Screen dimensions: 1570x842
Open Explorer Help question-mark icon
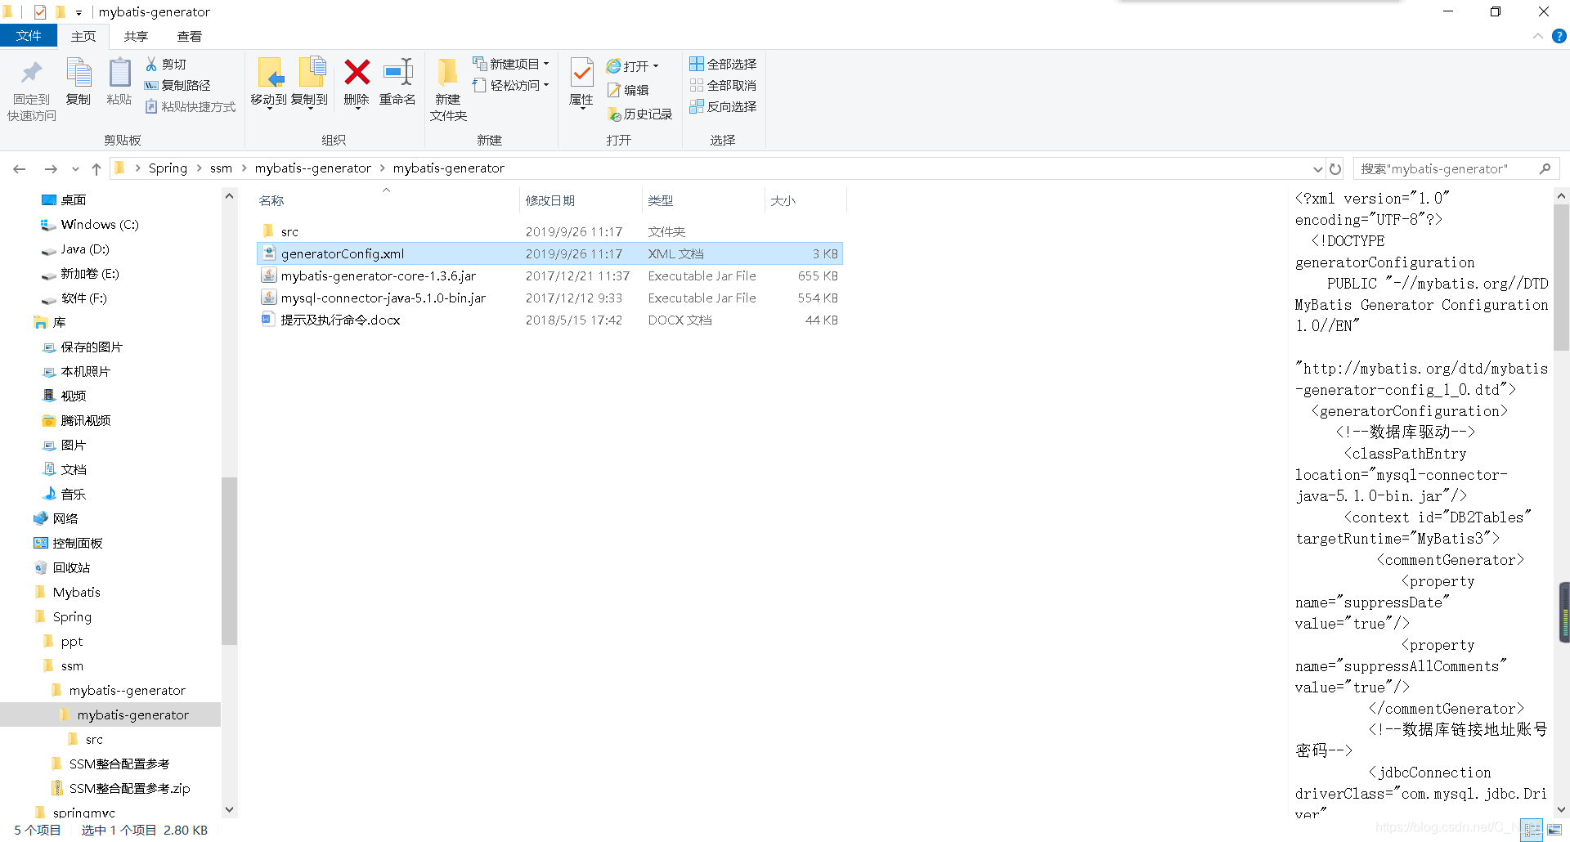1559,36
